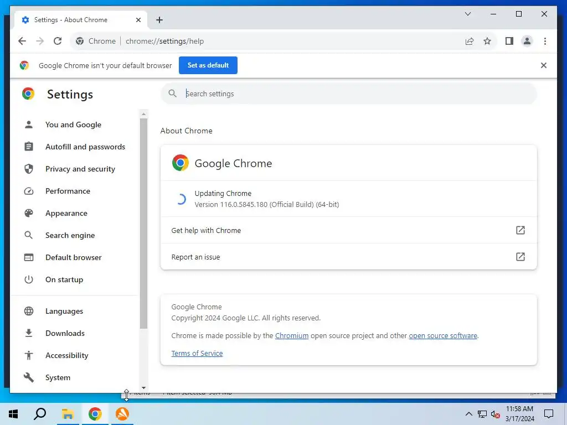Go to Privacy and security
Image resolution: width=567 pixels, height=425 pixels.
80,169
